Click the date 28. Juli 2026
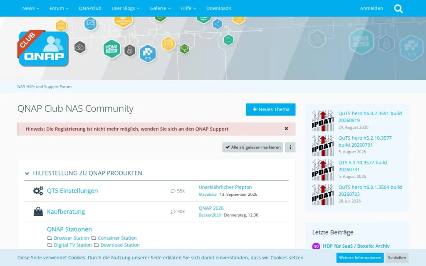The image size is (426, 266). (x=349, y=201)
